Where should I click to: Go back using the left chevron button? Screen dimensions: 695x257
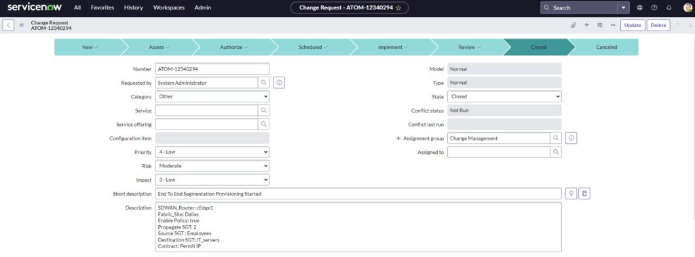8,25
